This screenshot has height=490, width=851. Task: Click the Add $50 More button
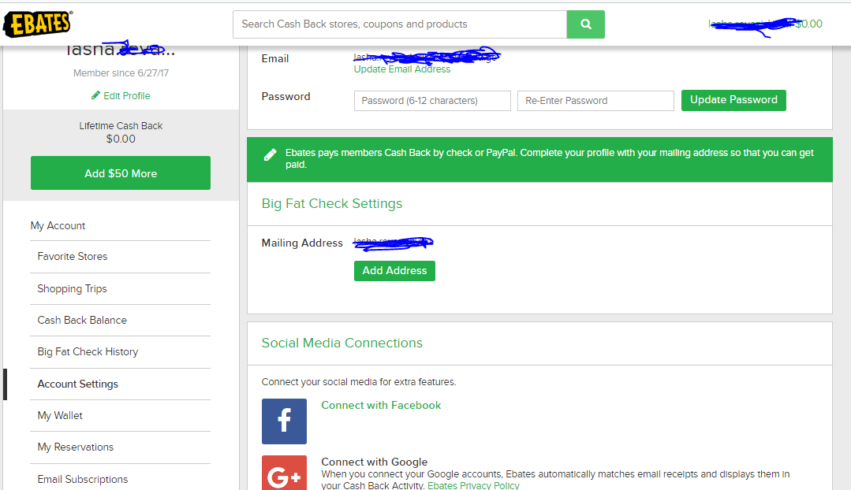coord(121,173)
